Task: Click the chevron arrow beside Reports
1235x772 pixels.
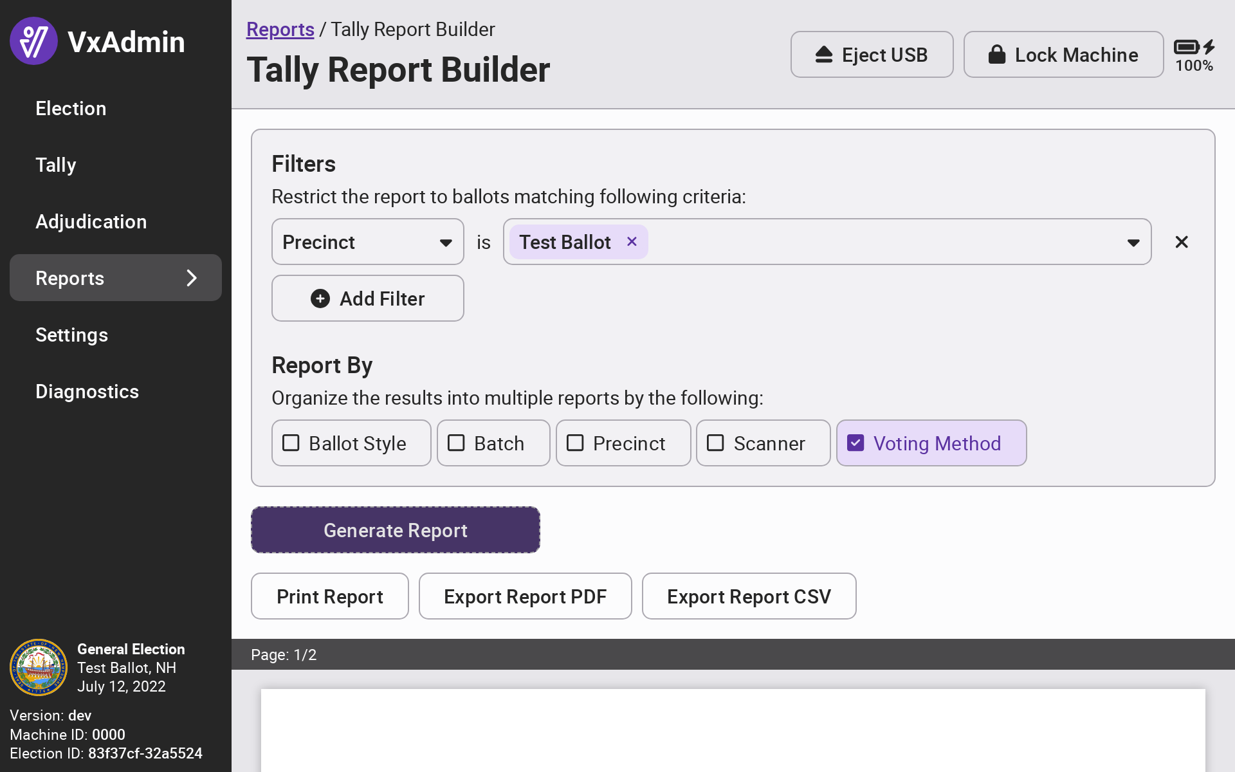Action: (x=191, y=278)
